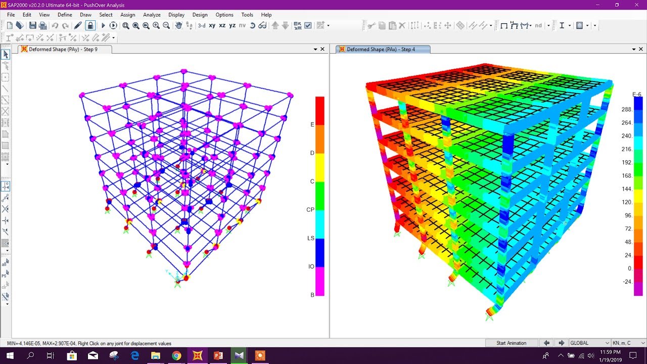
Task: Open PowerPoint from the Windows taskbar
Action: pyautogui.click(x=218, y=355)
